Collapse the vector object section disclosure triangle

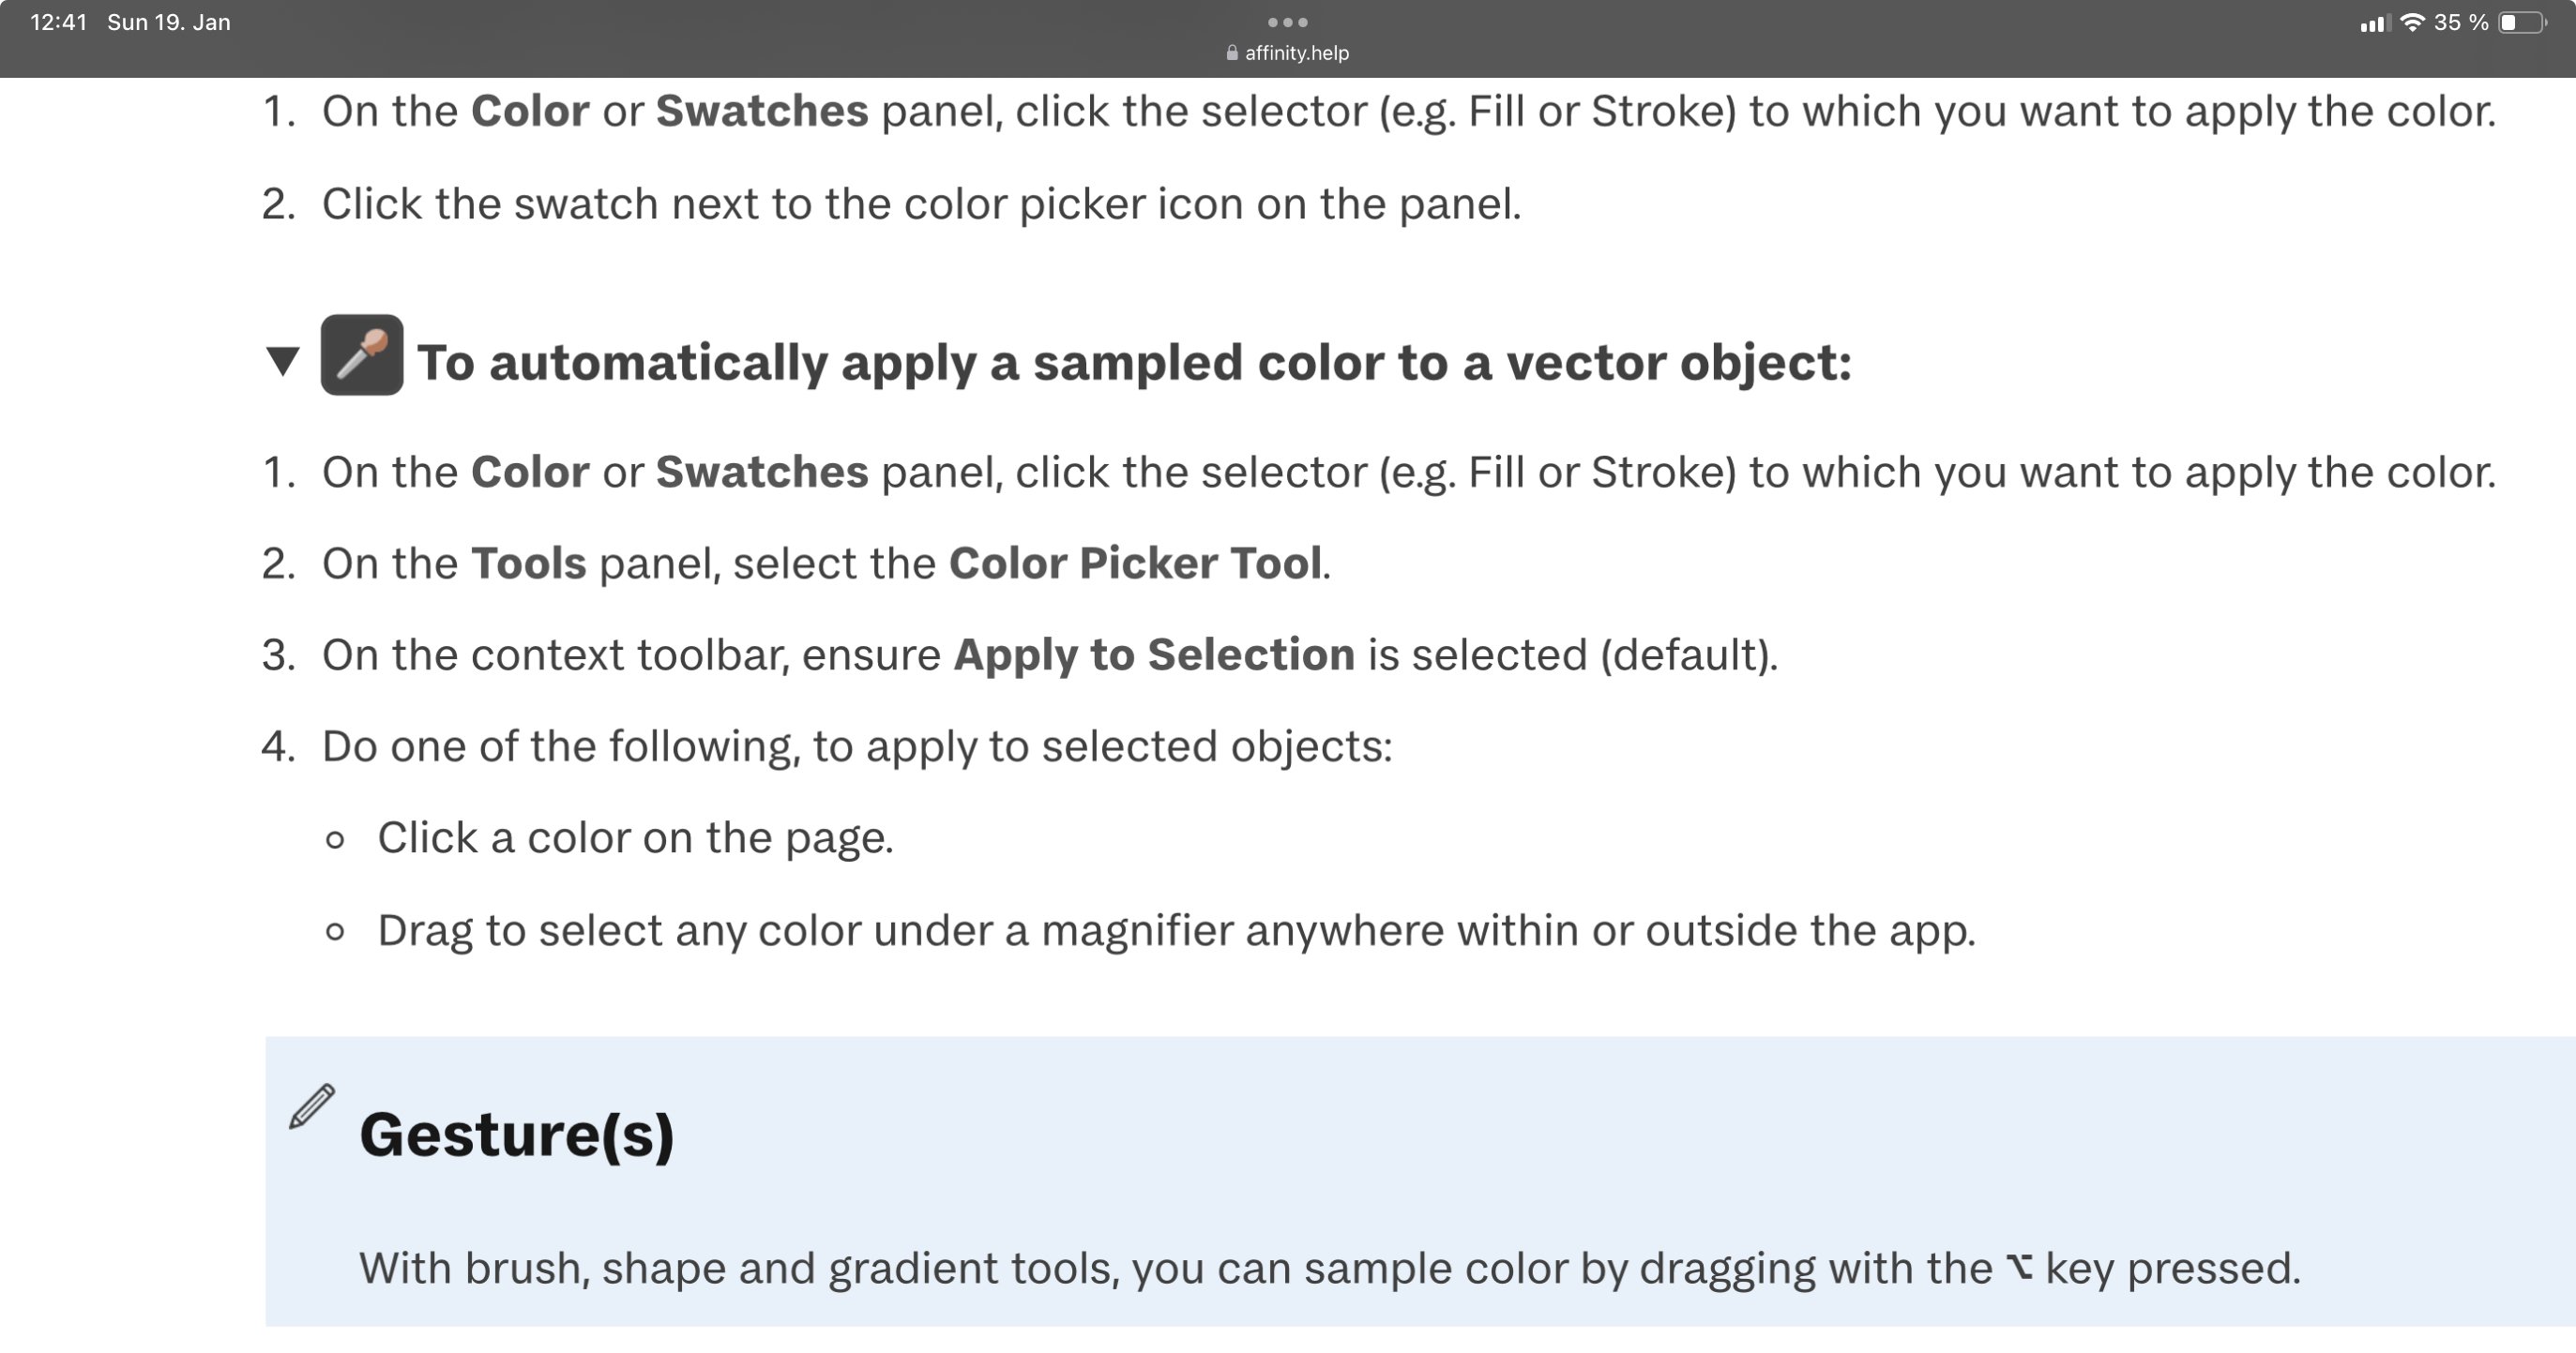click(x=283, y=361)
